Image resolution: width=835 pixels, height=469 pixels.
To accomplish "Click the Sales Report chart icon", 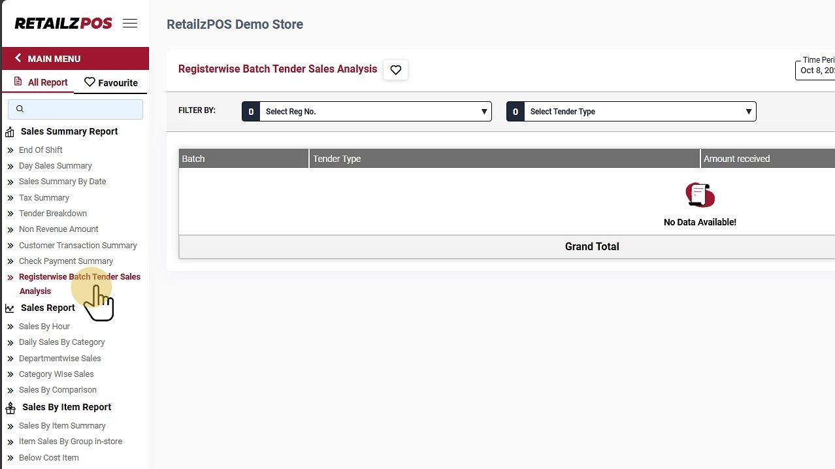I will [x=10, y=308].
